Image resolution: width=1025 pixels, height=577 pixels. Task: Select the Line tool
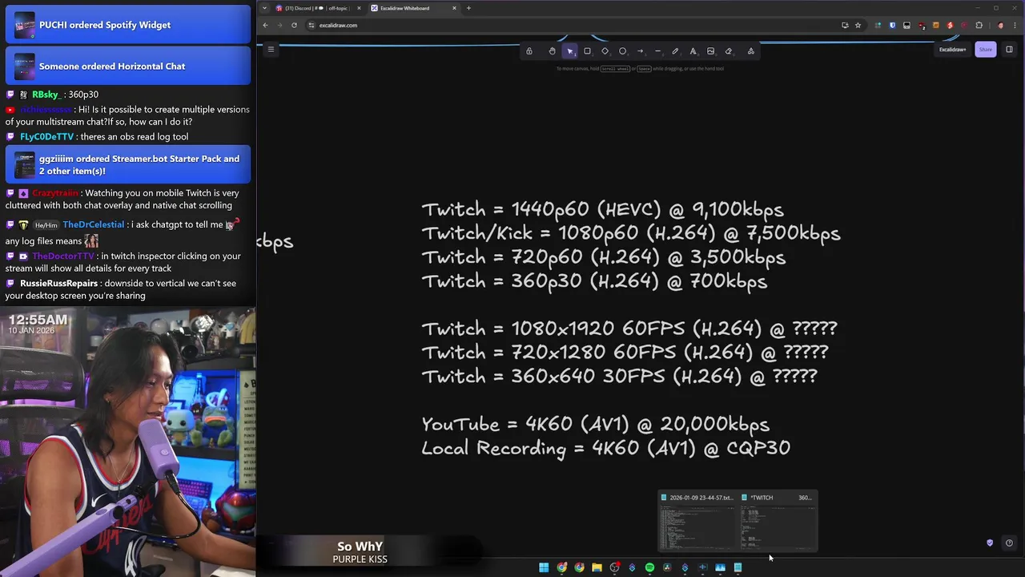point(657,51)
